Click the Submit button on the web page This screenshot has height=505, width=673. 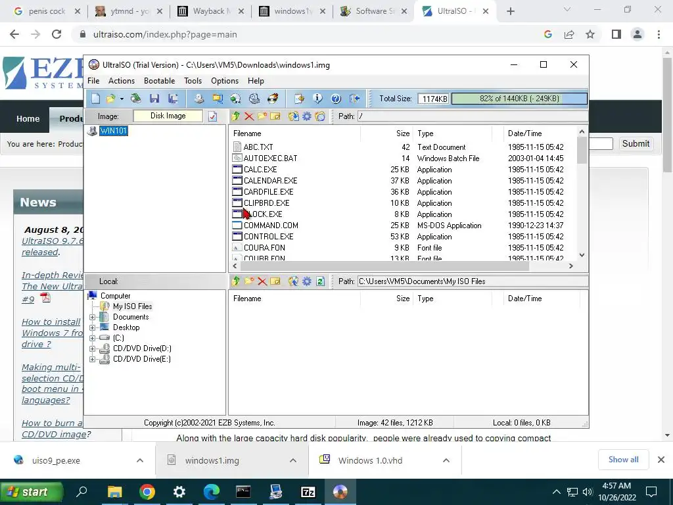pos(636,144)
